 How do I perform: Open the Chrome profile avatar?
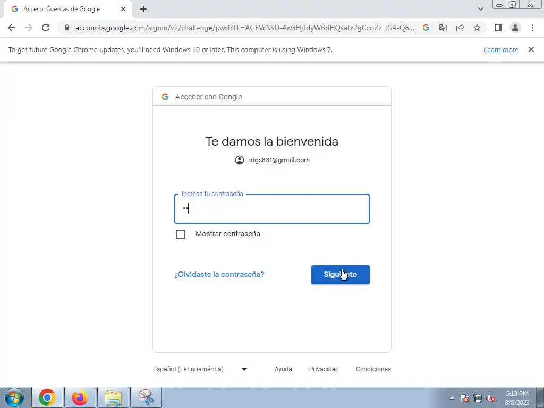tap(515, 28)
